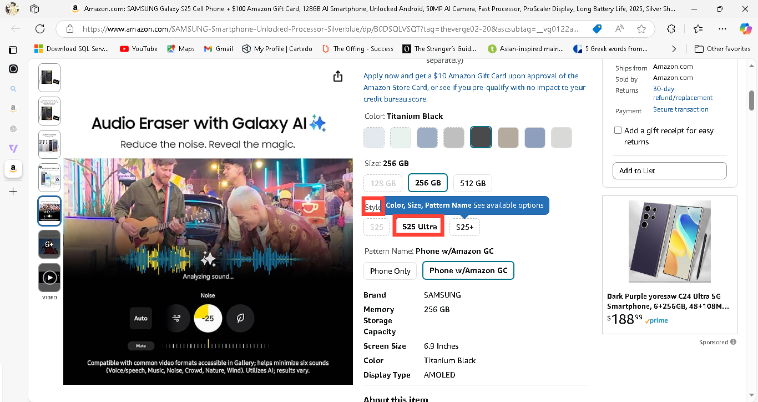Click the Sponsored info icon

(734, 342)
